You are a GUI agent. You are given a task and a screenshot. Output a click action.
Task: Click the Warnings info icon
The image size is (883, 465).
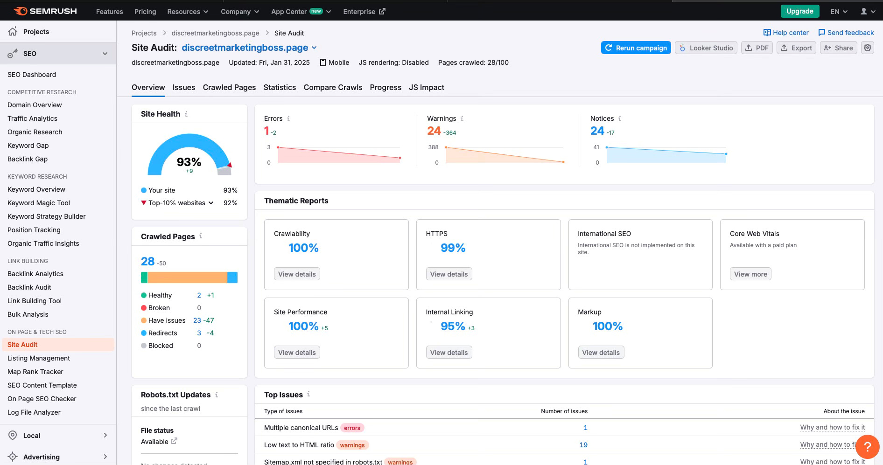pos(462,118)
